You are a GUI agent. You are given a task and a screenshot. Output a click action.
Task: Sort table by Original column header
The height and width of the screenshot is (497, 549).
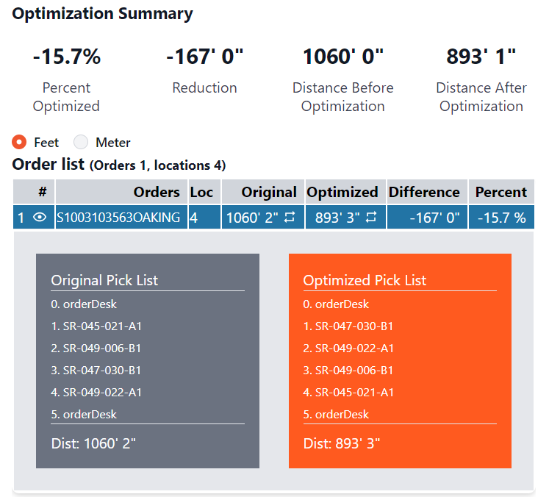tap(269, 192)
